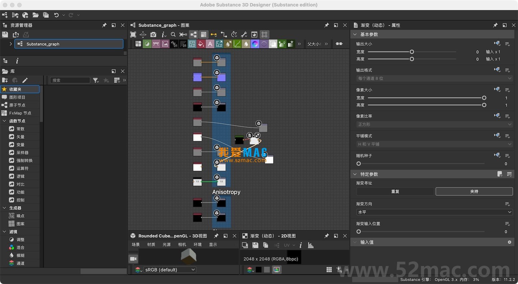
Task: Click the graph screenshot camera icon
Action: pyautogui.click(x=153, y=35)
